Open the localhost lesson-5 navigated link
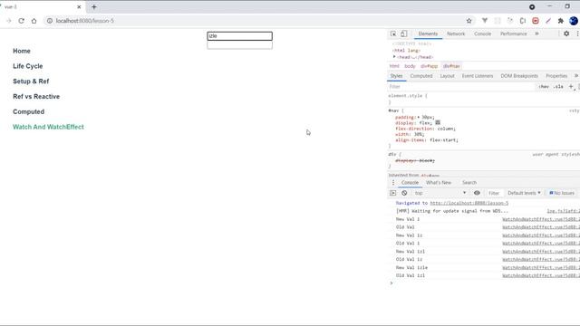 [469, 203]
